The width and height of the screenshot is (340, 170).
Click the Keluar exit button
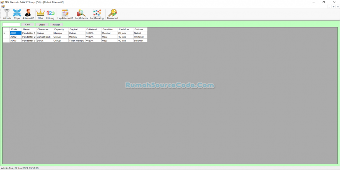click(56, 25)
